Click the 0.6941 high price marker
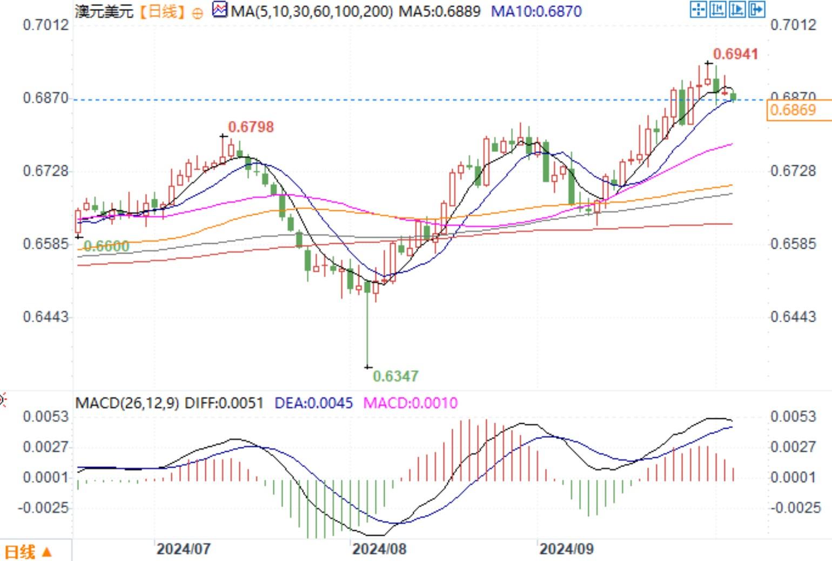 point(735,54)
